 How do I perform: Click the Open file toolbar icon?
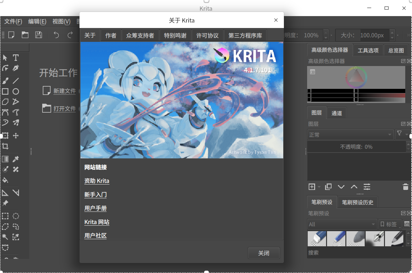[25, 35]
